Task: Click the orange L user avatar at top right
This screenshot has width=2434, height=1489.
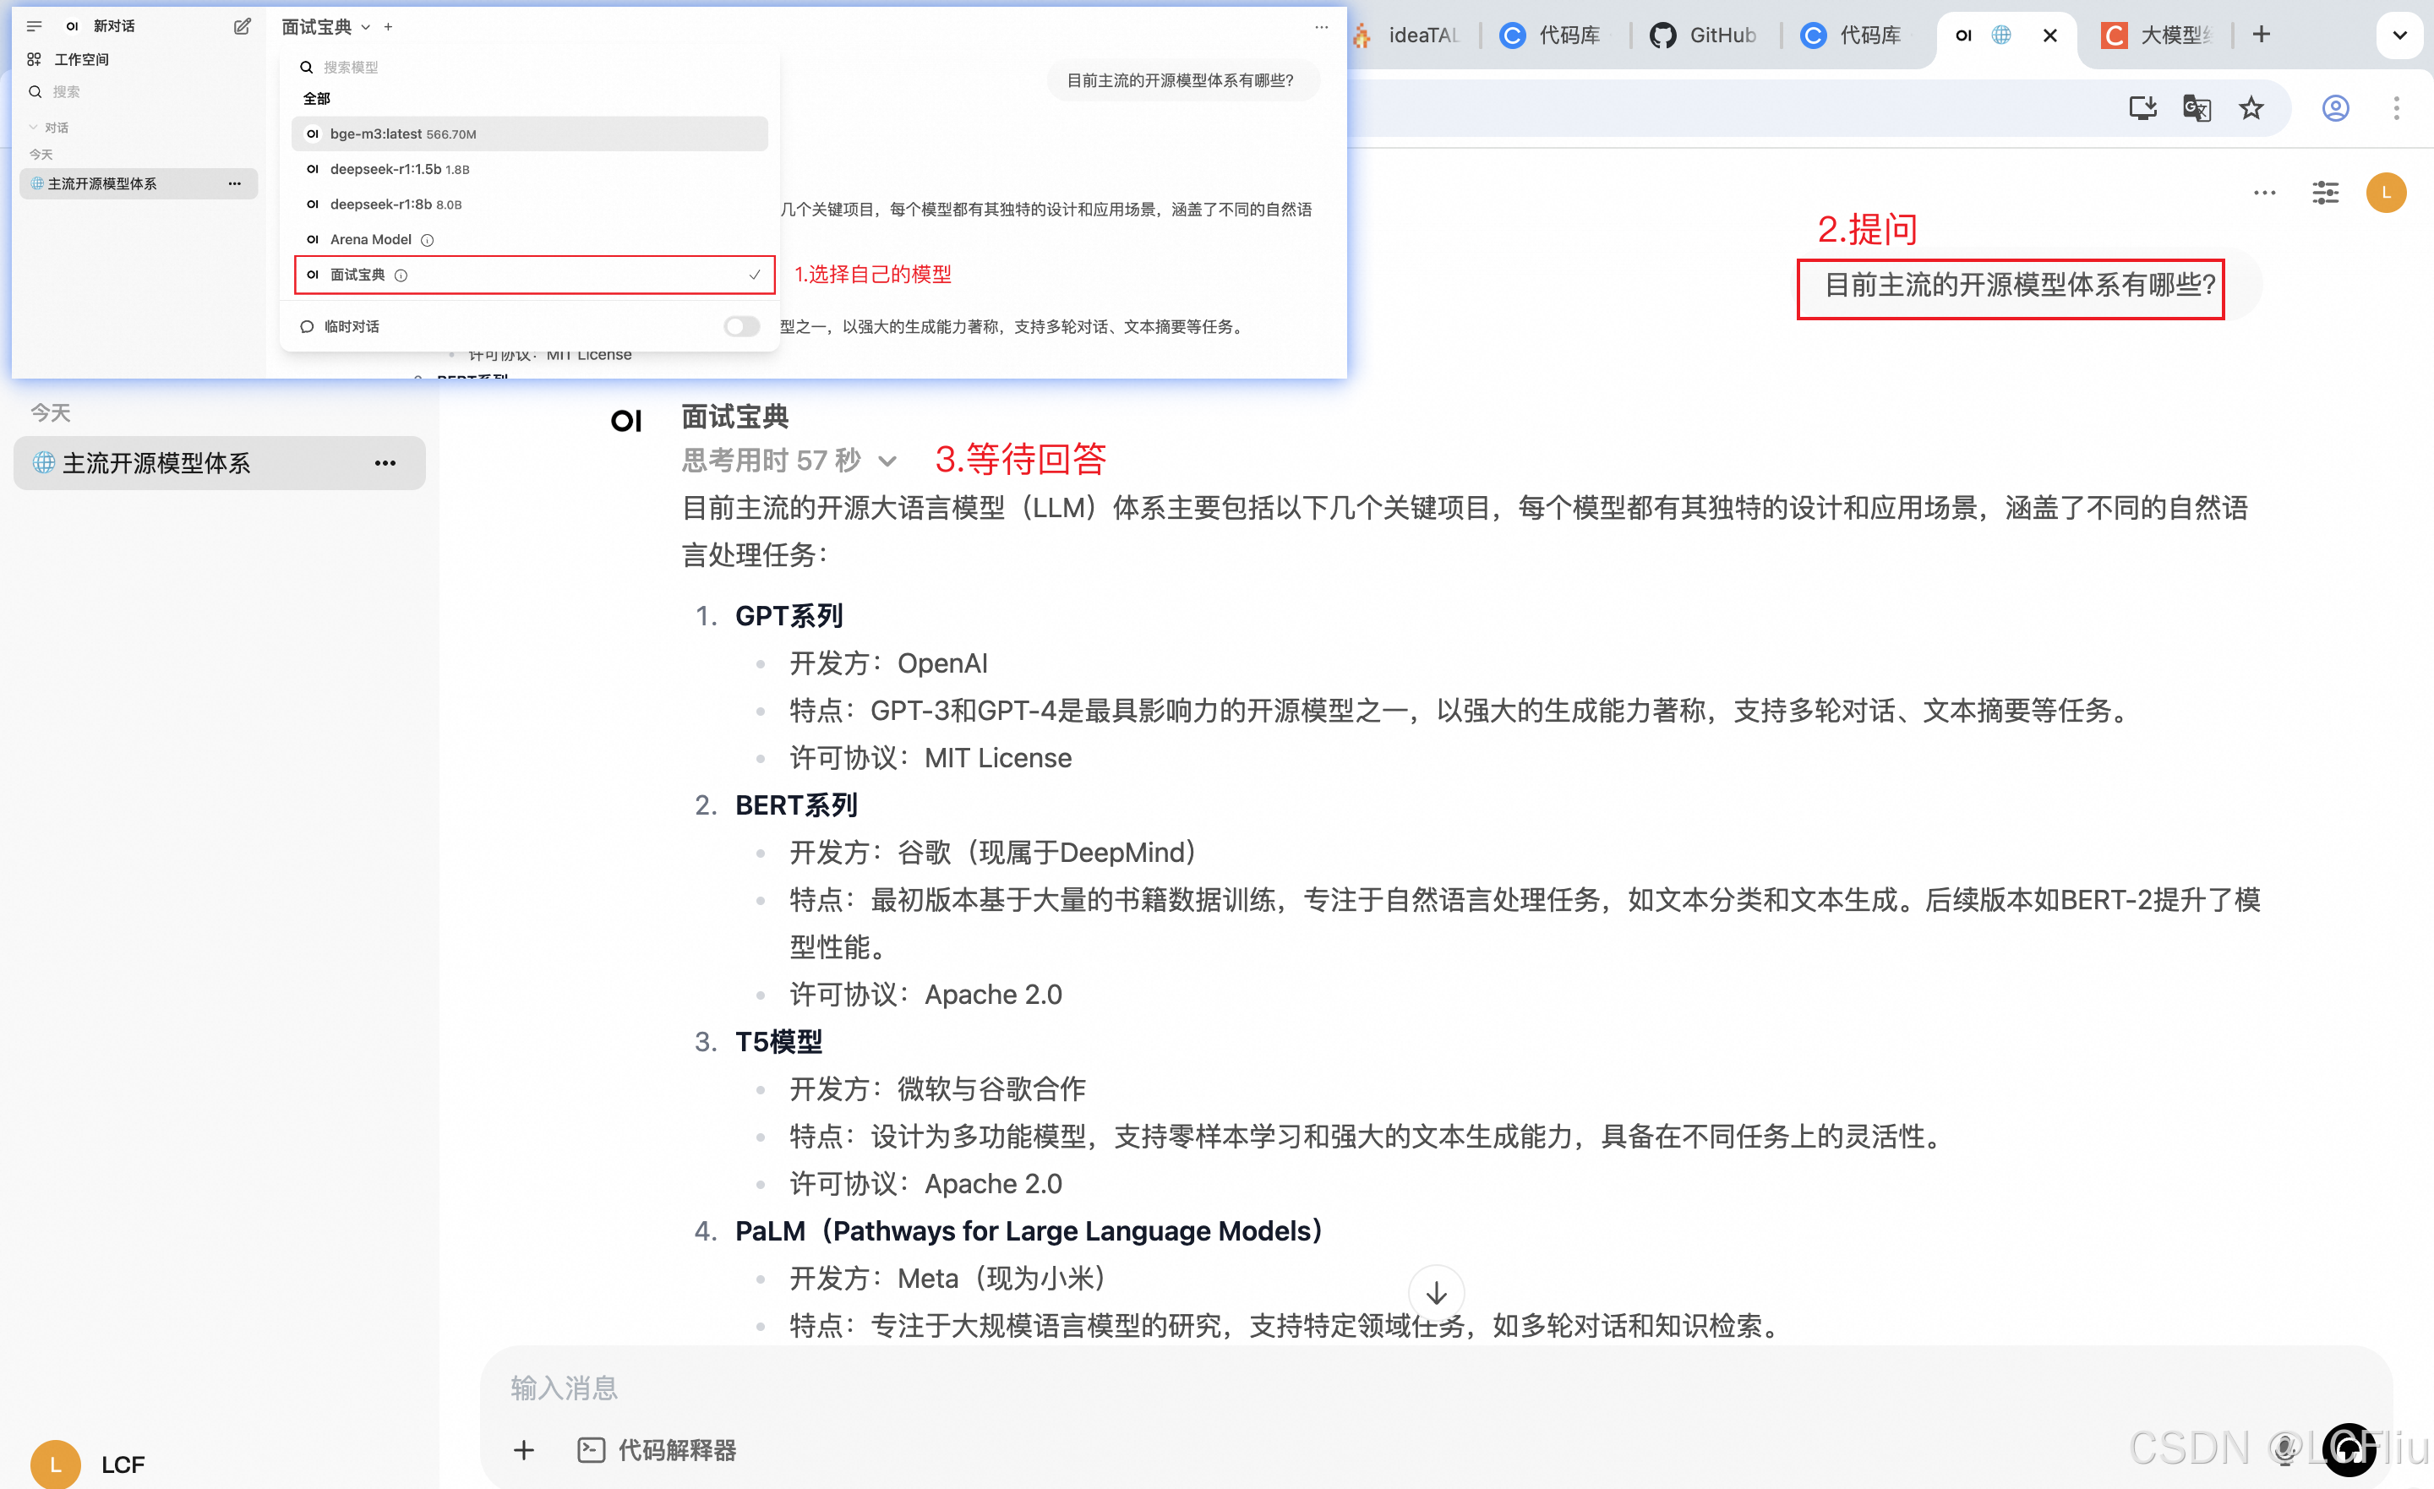Action: click(2387, 193)
